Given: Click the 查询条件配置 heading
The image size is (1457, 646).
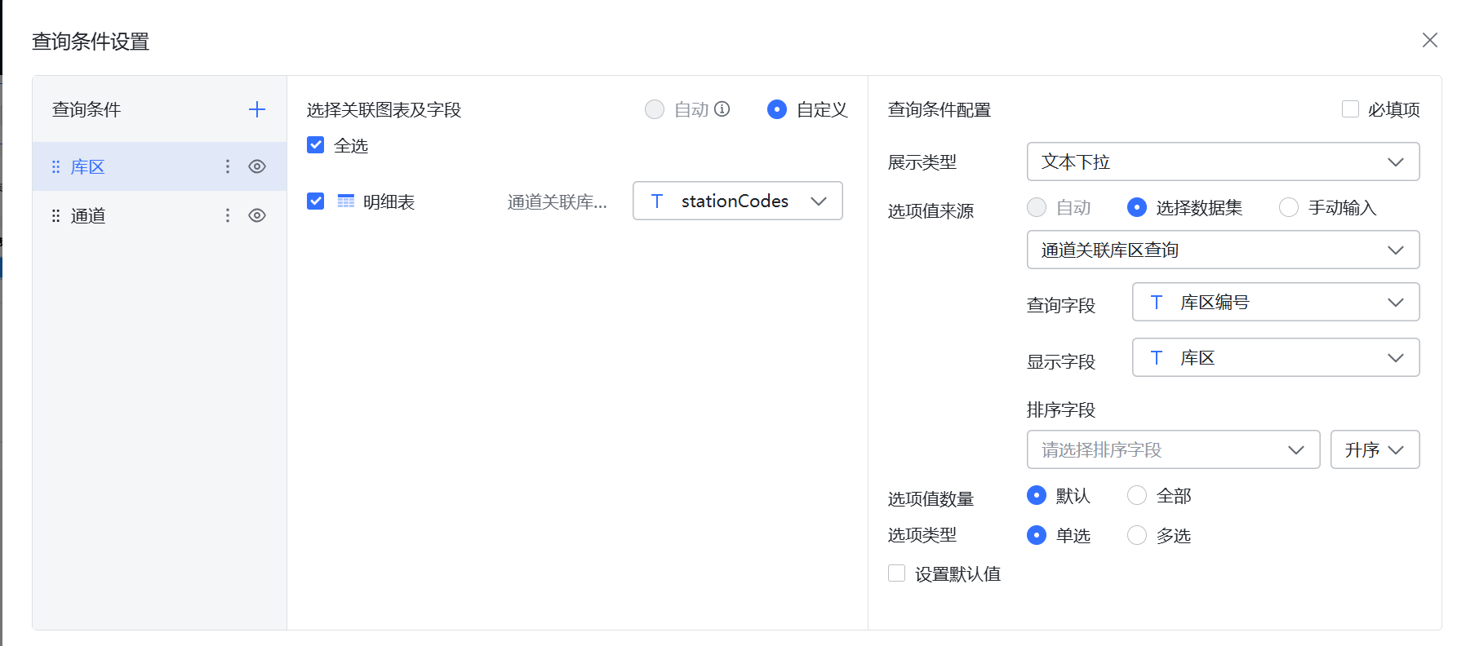Looking at the screenshot, I should (939, 109).
